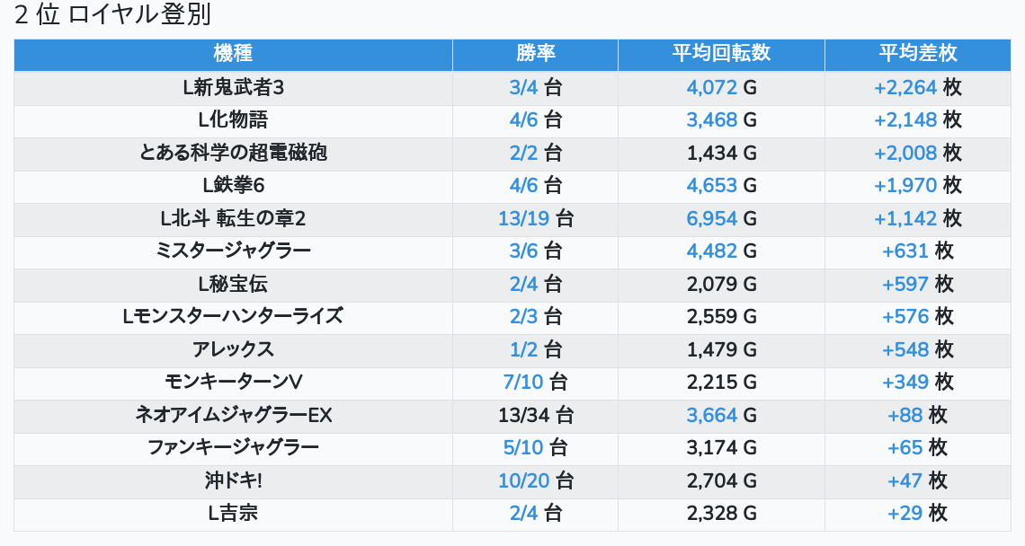Click the 7/10 win rate value
The height and width of the screenshot is (546, 1025).
click(523, 383)
